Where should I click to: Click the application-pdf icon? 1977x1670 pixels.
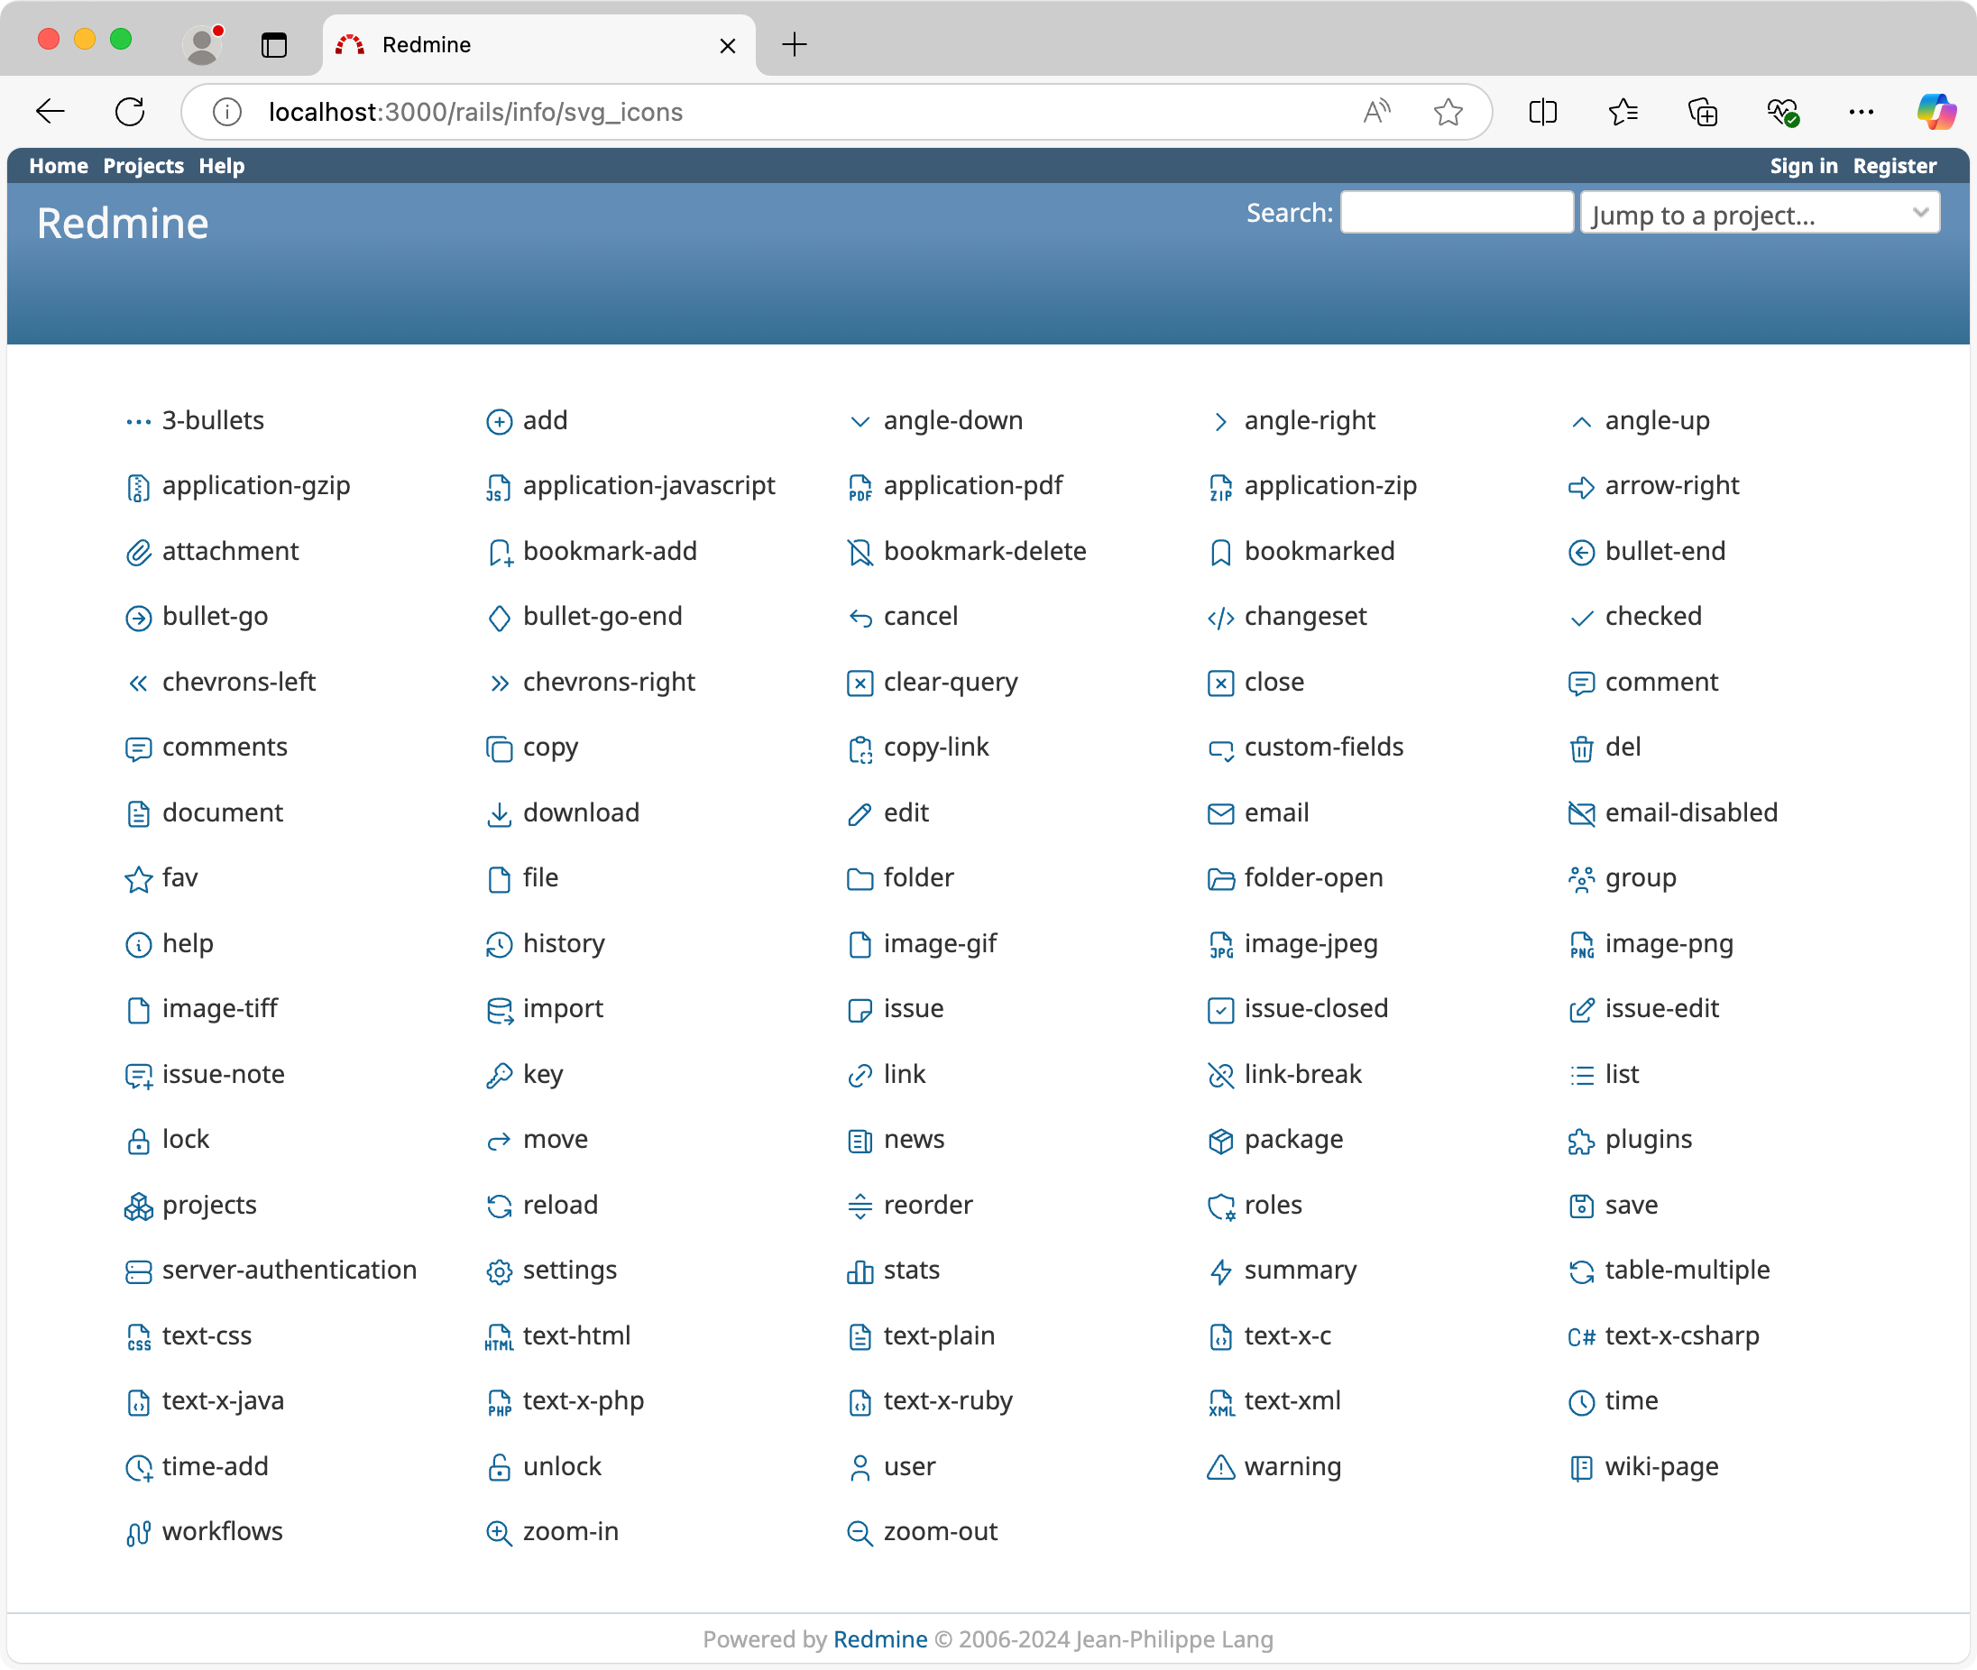[x=860, y=488]
